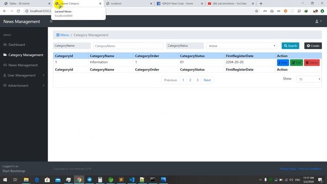Expand User Management sidebar item
Screen dimensions: 327x184
point(24,75)
